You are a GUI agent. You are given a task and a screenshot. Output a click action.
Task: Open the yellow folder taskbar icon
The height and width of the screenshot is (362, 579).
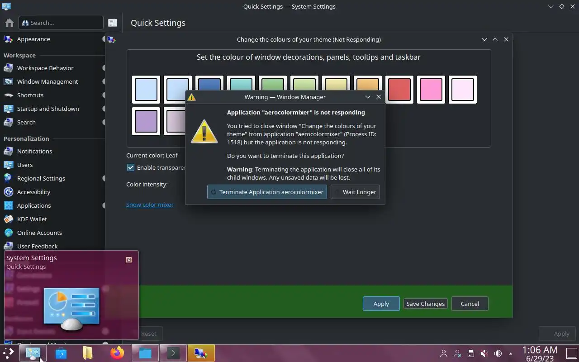click(x=88, y=353)
